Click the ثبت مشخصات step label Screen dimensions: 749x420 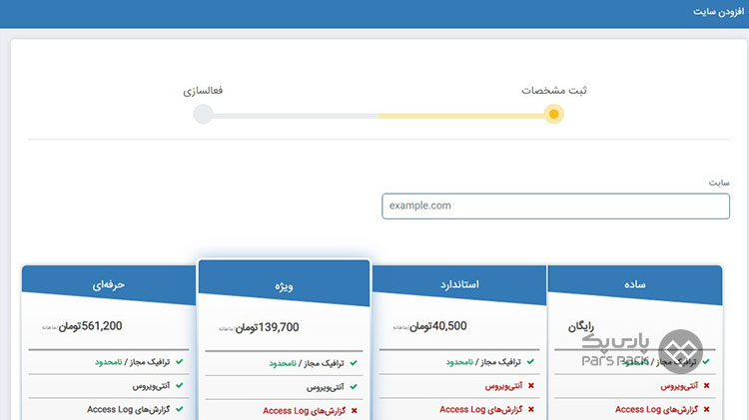(554, 90)
